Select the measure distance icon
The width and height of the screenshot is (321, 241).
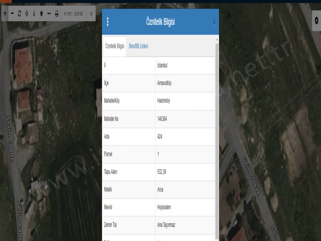click(x=49, y=13)
